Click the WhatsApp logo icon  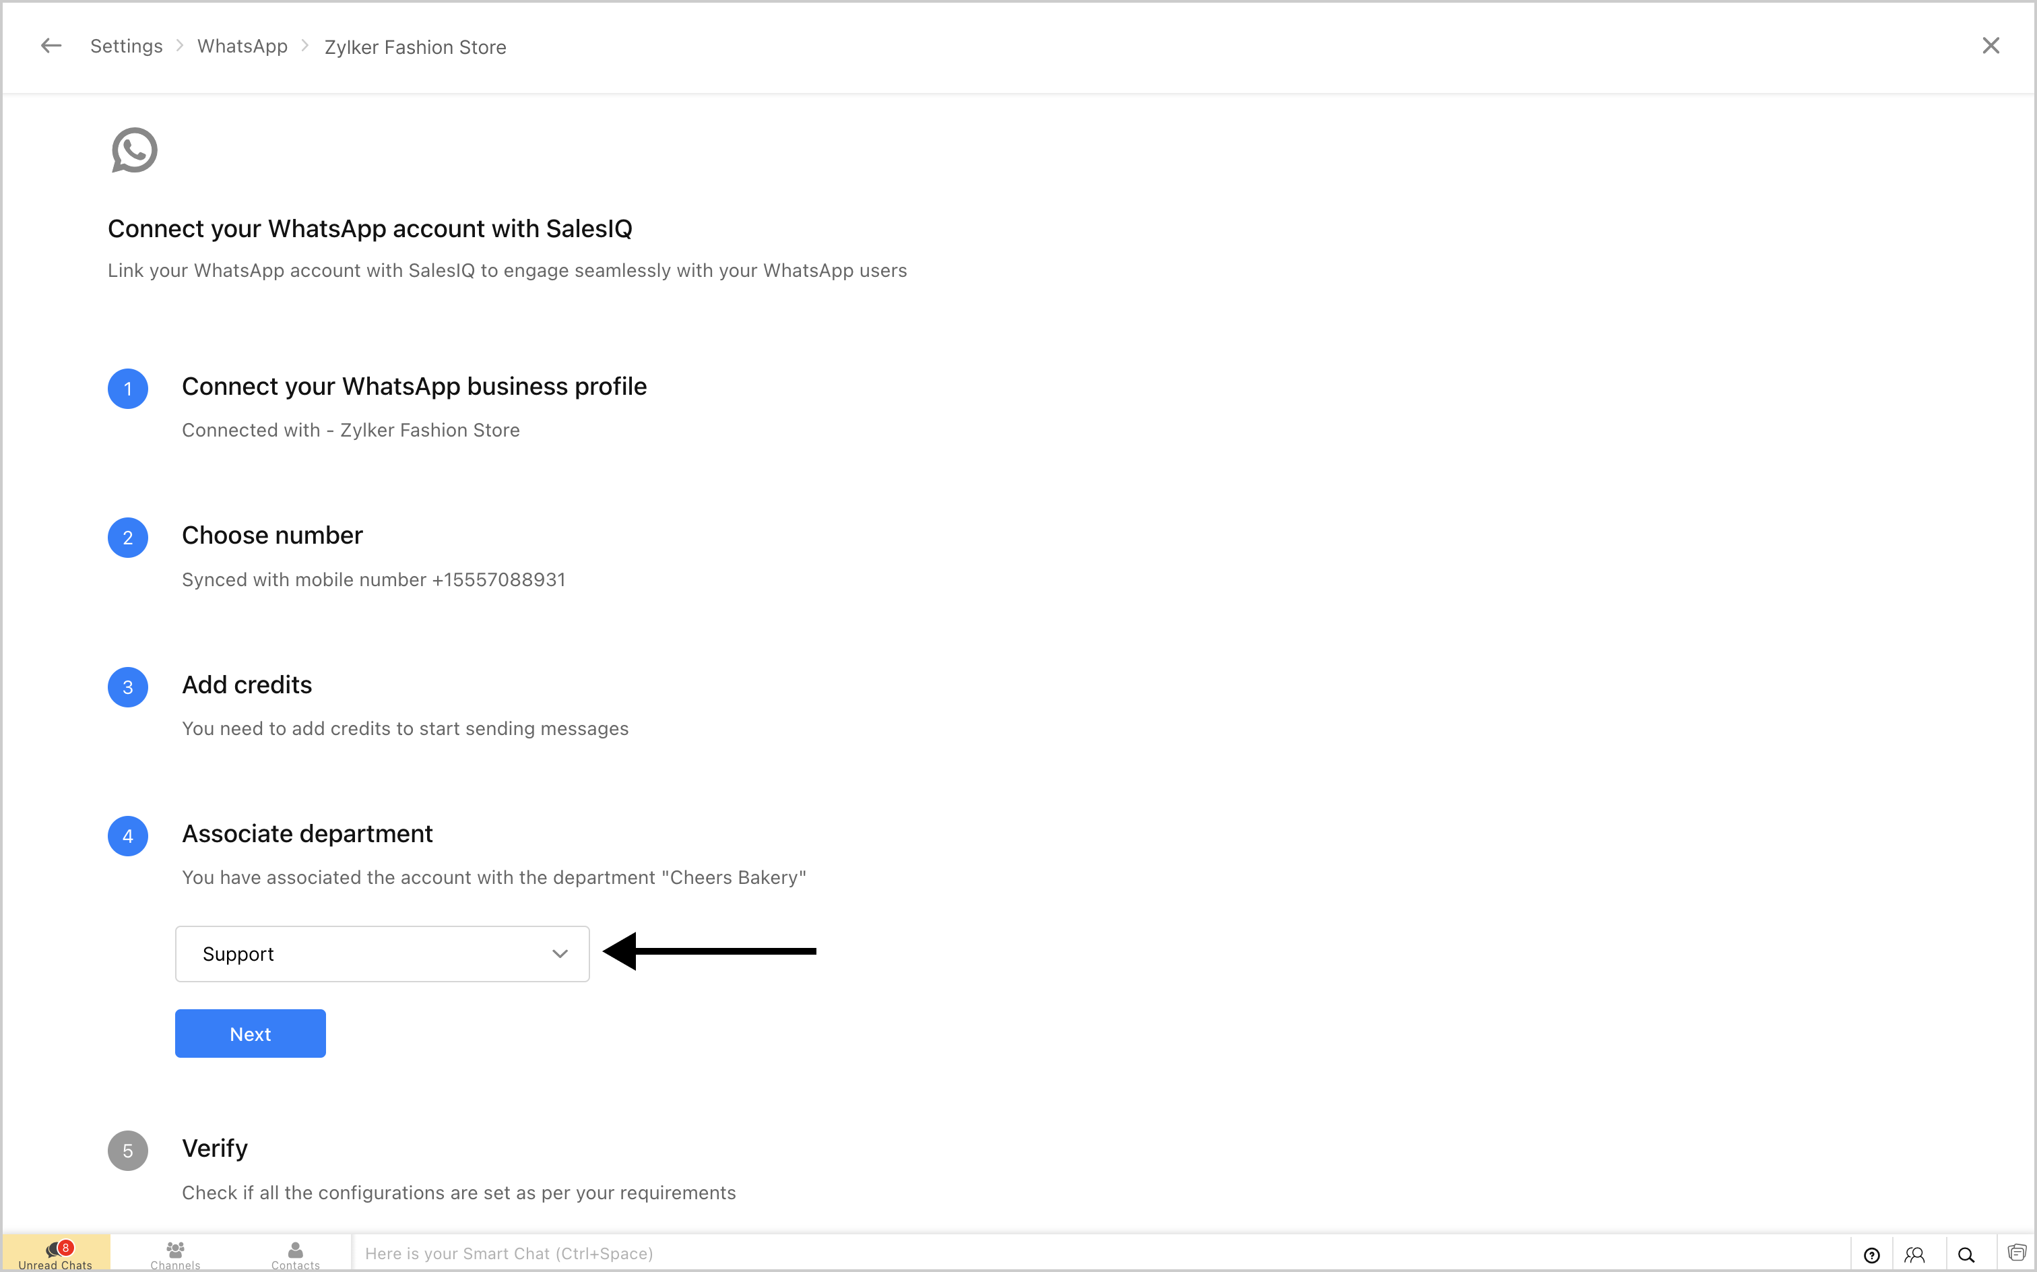pyautogui.click(x=135, y=151)
